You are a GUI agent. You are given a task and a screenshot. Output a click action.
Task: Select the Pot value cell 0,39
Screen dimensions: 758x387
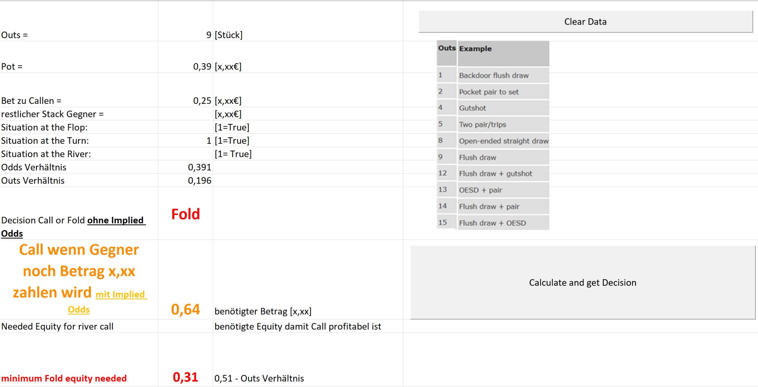coord(186,66)
